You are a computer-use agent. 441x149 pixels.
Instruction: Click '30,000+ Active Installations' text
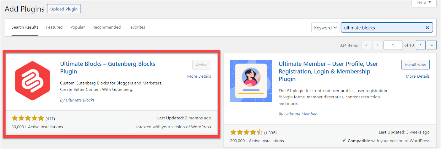coord(37,127)
